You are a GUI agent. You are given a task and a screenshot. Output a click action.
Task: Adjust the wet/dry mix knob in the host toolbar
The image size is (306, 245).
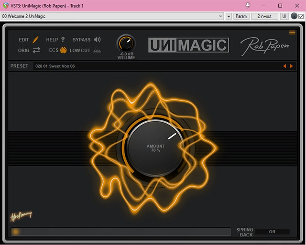coord(294,16)
